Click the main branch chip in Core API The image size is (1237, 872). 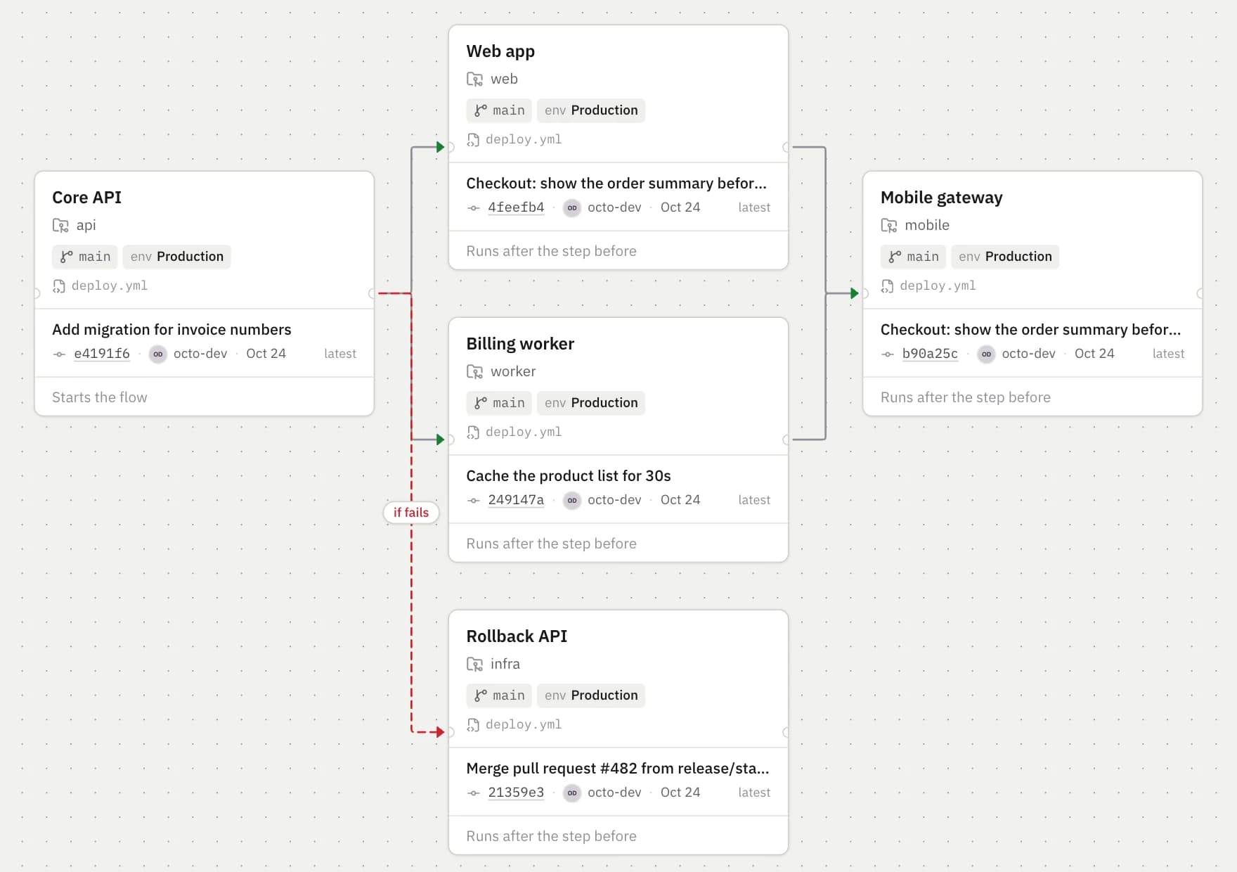pyautogui.click(x=85, y=257)
